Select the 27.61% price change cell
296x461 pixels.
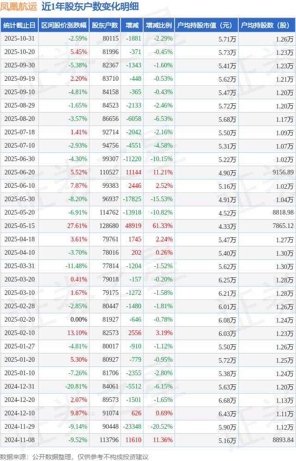pos(77,226)
